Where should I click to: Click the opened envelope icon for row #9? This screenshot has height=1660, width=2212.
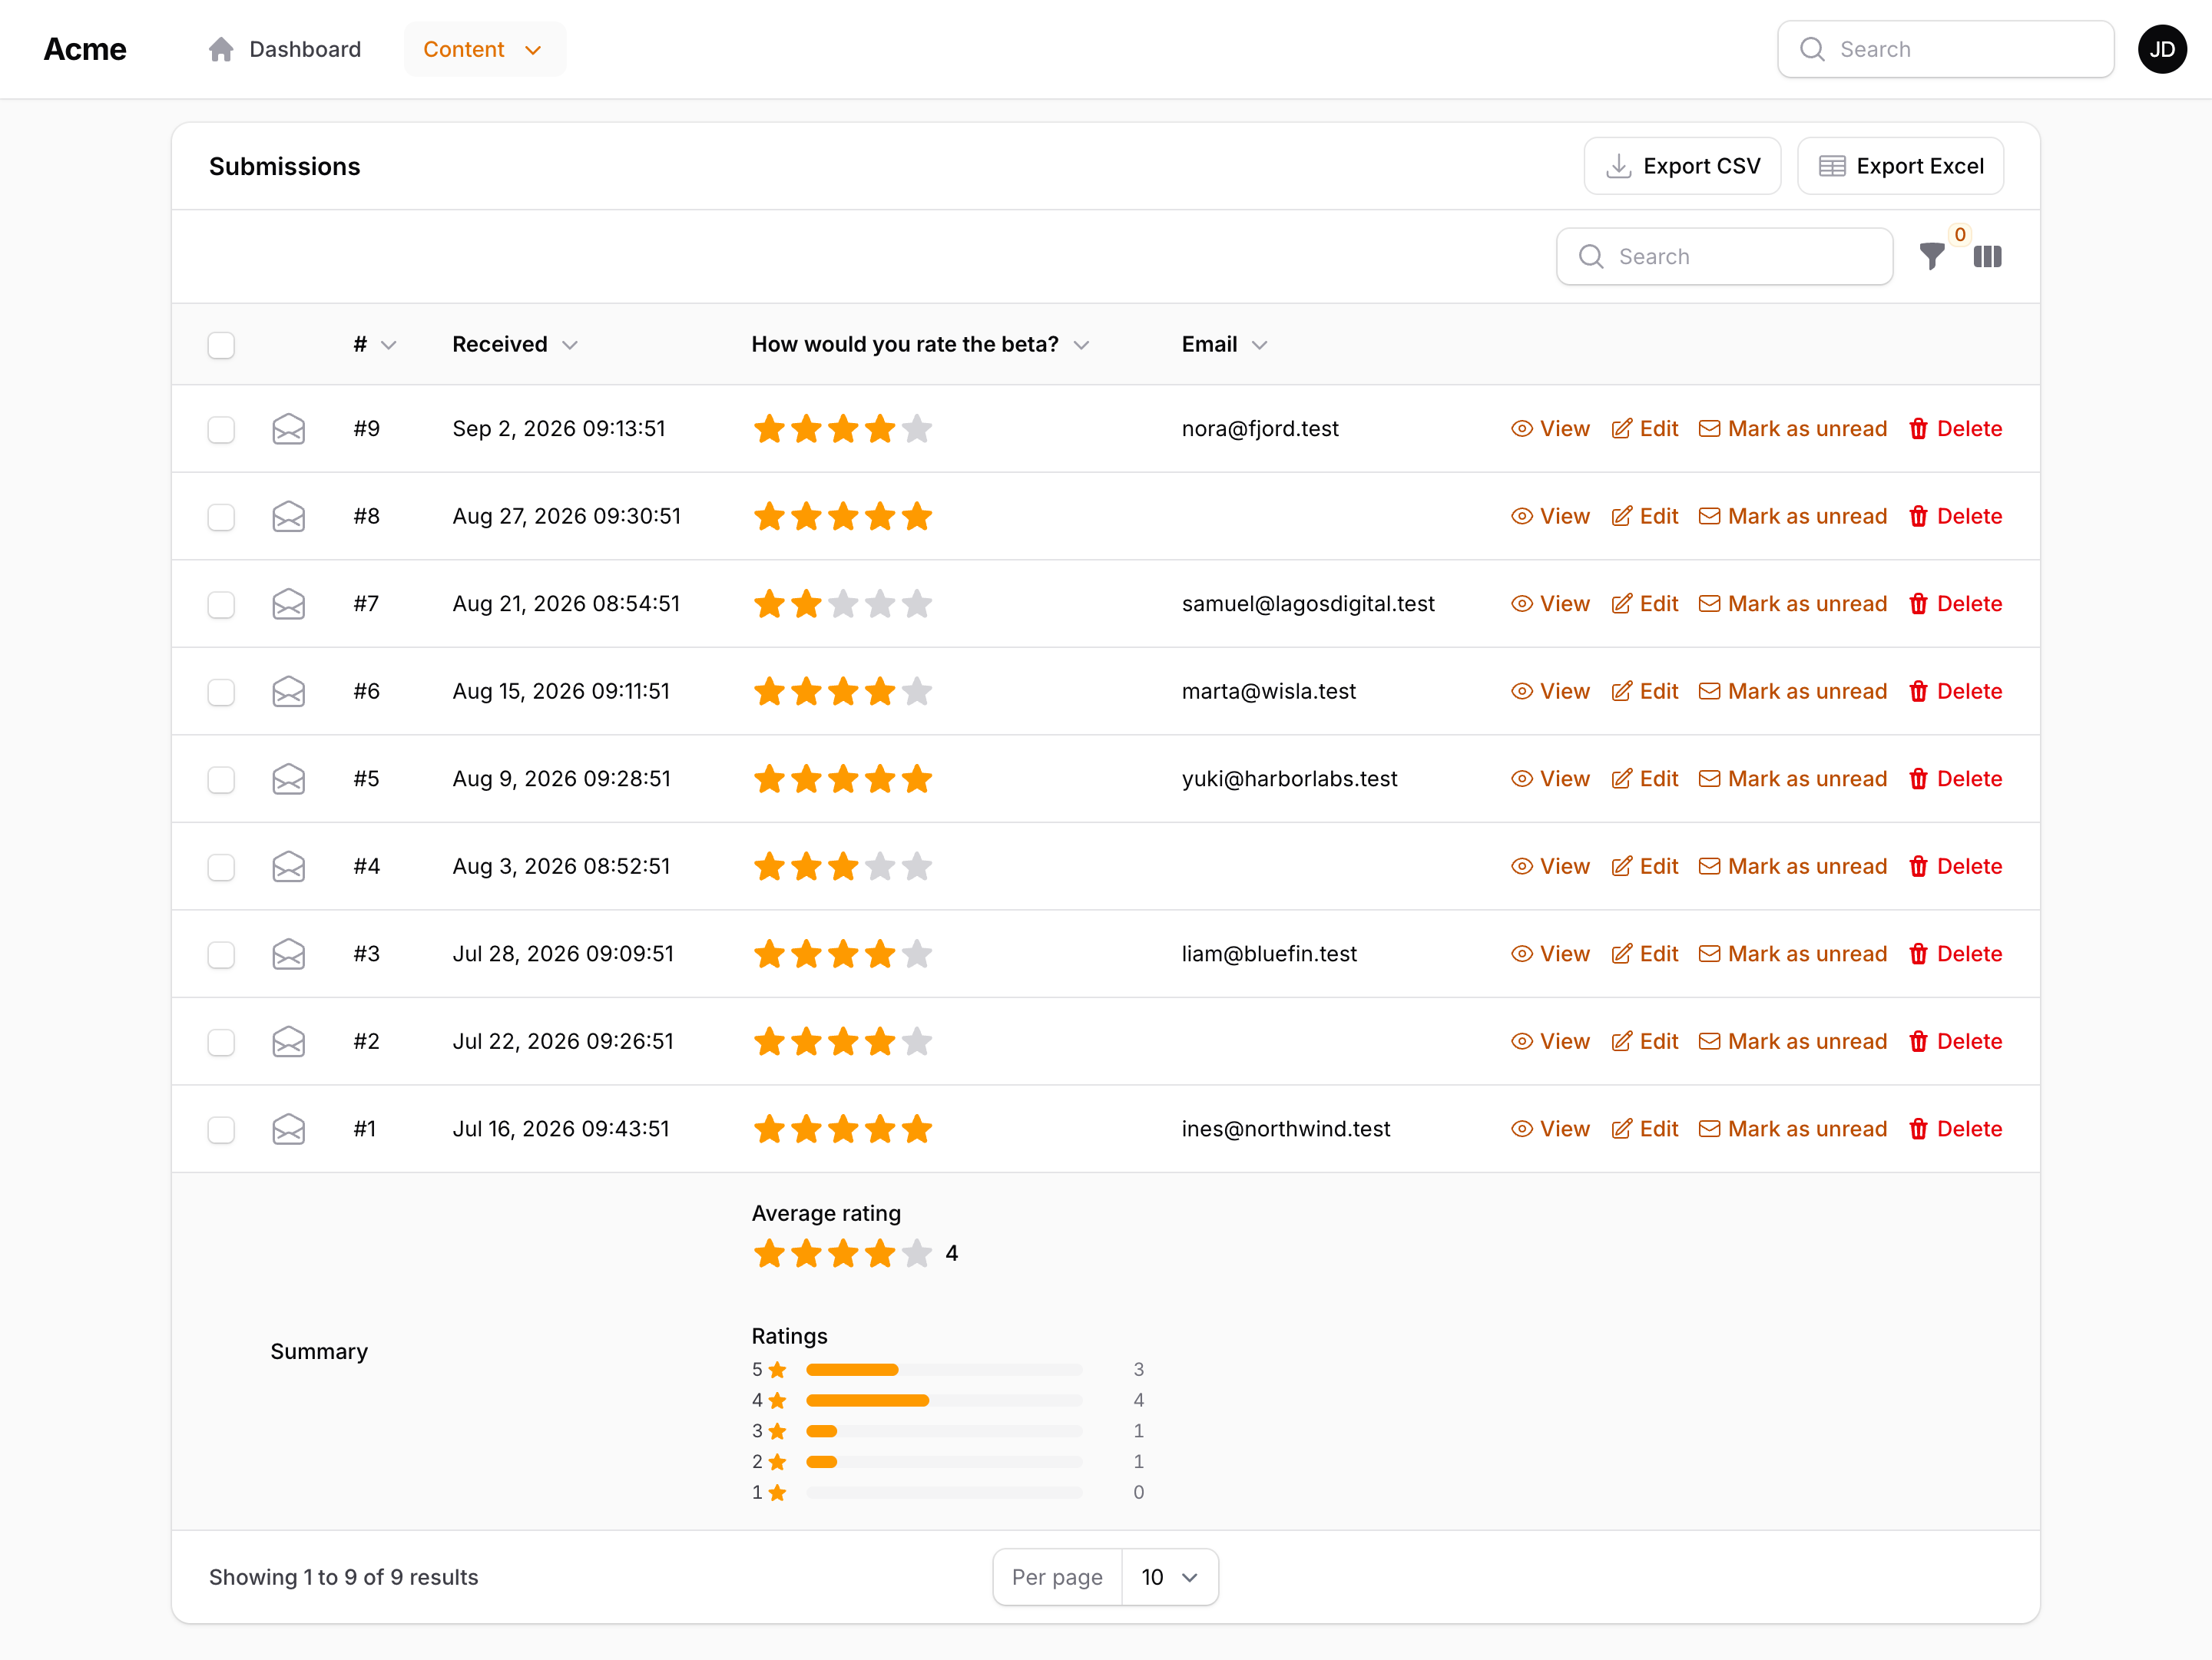[x=288, y=428]
